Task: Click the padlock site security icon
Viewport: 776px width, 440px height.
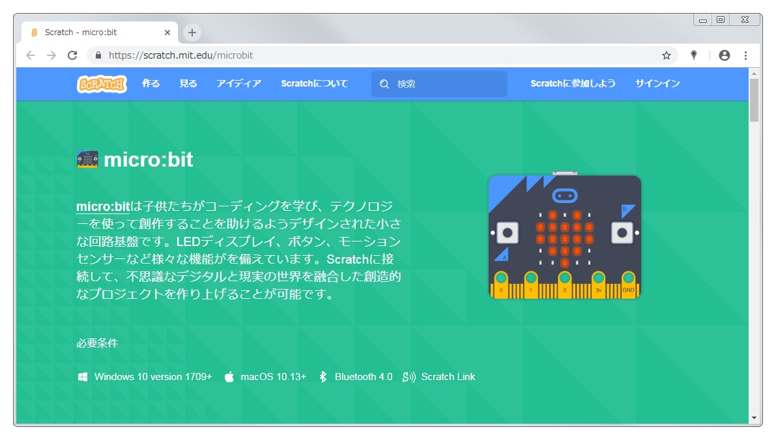Action: tap(98, 55)
